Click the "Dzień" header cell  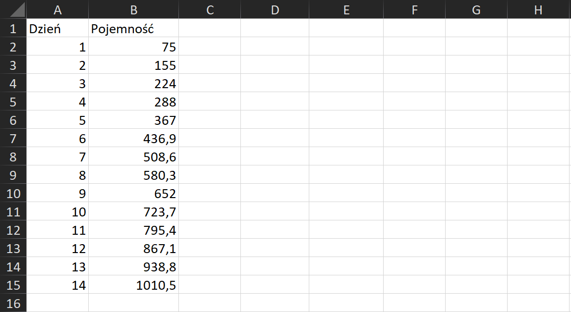(x=57, y=29)
